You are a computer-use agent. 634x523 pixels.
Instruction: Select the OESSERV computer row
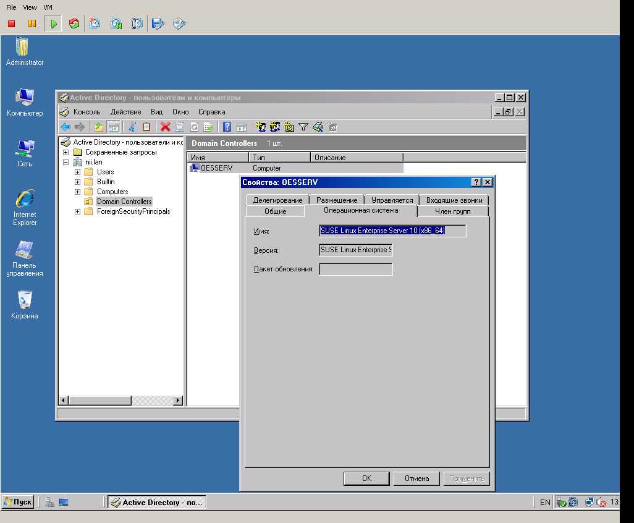pos(295,168)
